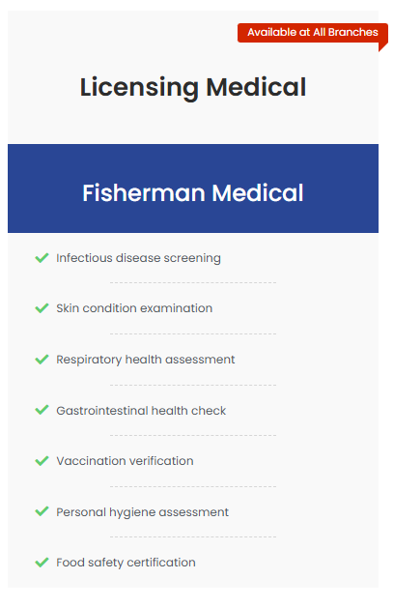Click the checkmark beside Vaccination verification
Image resolution: width=394 pixels, height=608 pixels.
coord(42,461)
